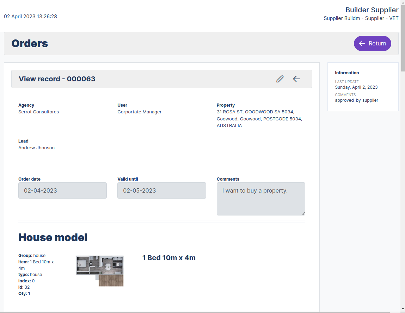
Task: Click the agency name Serrot Consultores
Action: (38, 112)
